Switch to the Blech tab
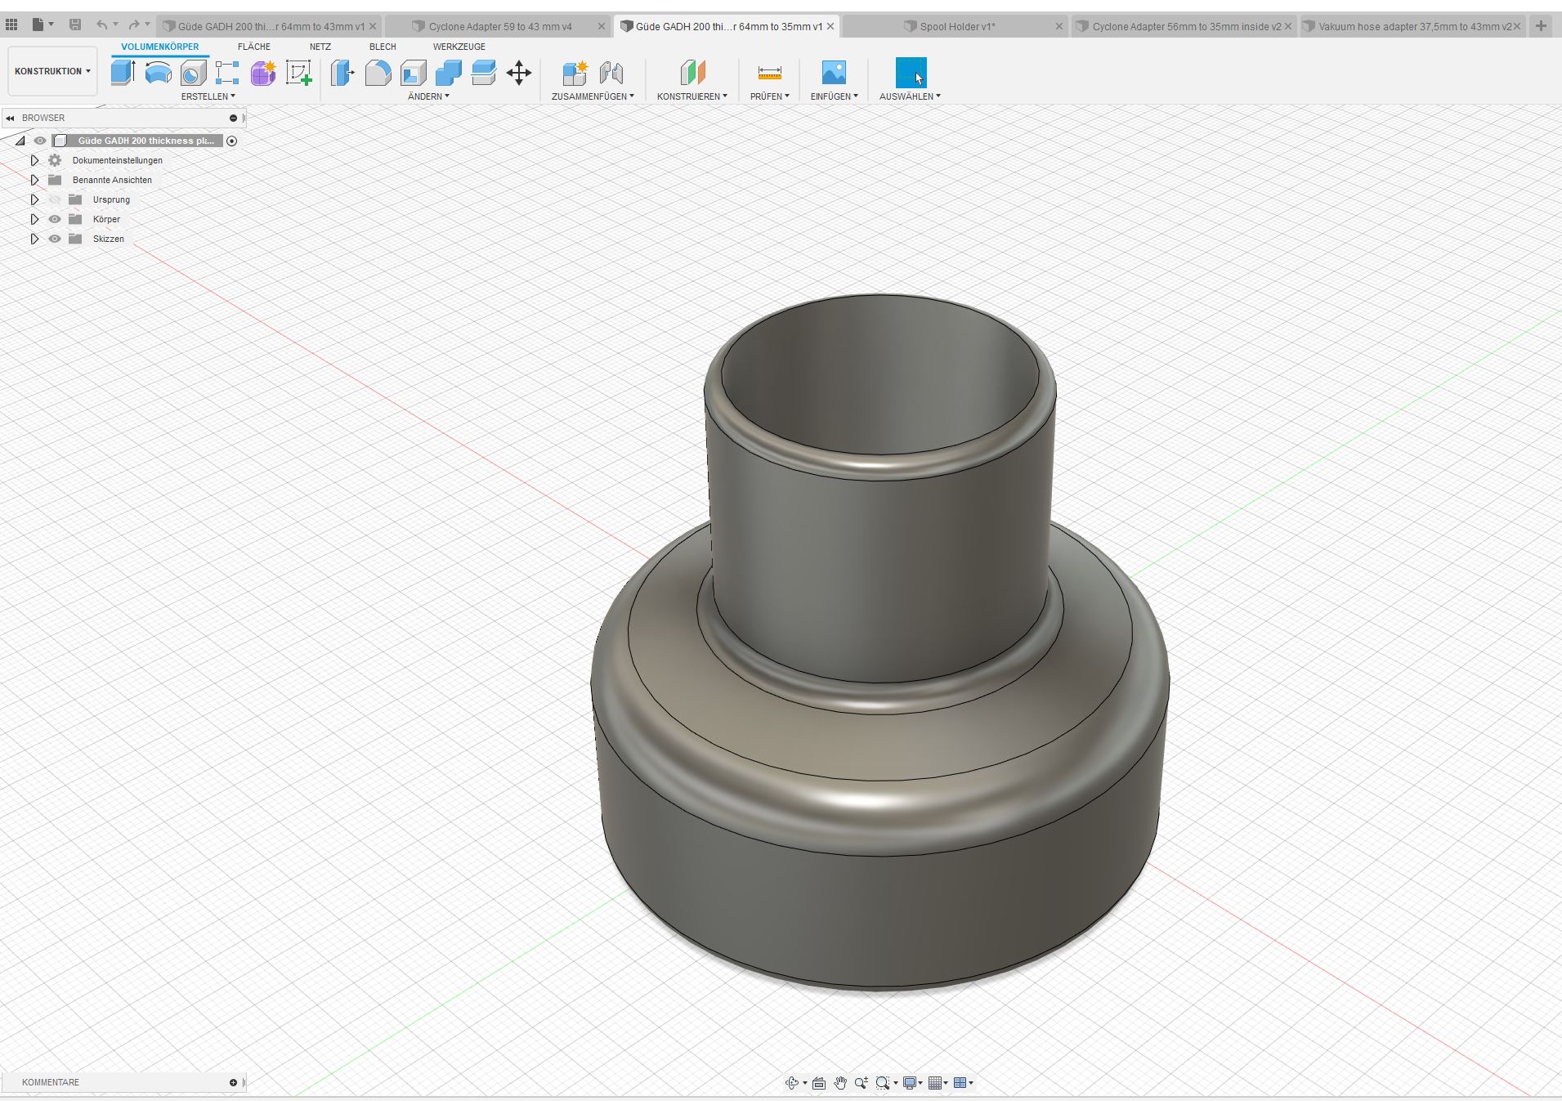The width and height of the screenshot is (1562, 1101). (383, 47)
